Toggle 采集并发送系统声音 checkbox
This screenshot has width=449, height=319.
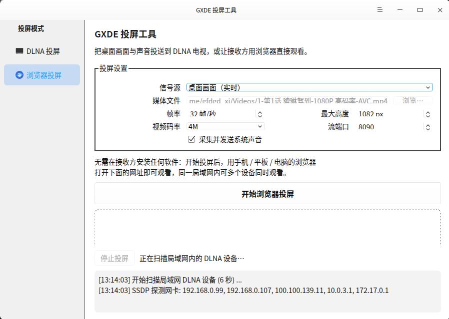pyautogui.click(x=191, y=139)
